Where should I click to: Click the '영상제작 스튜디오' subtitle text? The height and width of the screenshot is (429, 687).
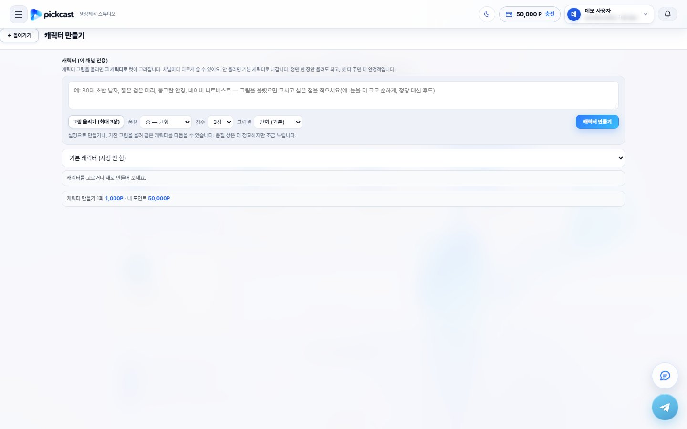(x=97, y=14)
